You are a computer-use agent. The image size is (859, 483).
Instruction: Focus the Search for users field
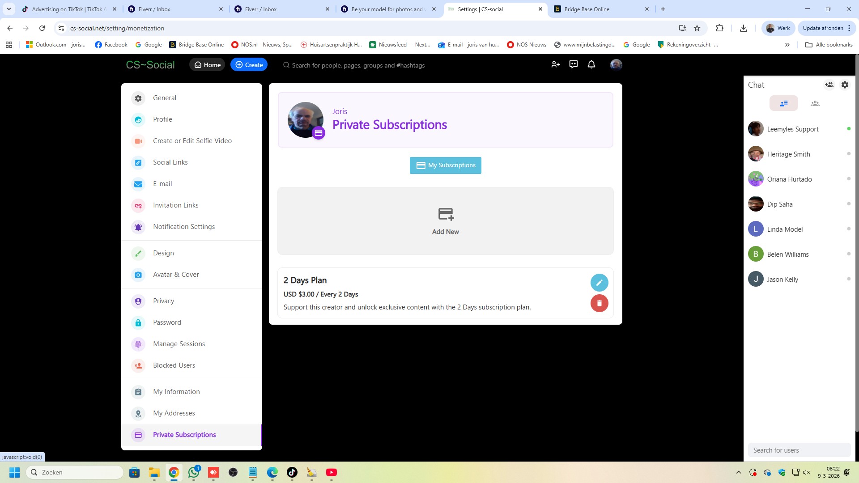[x=799, y=450]
